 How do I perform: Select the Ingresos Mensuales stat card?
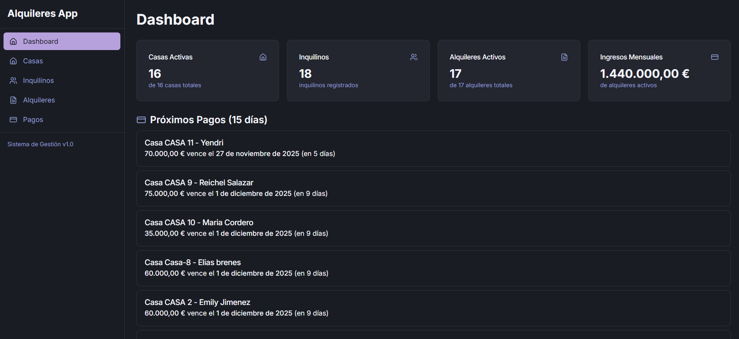point(659,70)
